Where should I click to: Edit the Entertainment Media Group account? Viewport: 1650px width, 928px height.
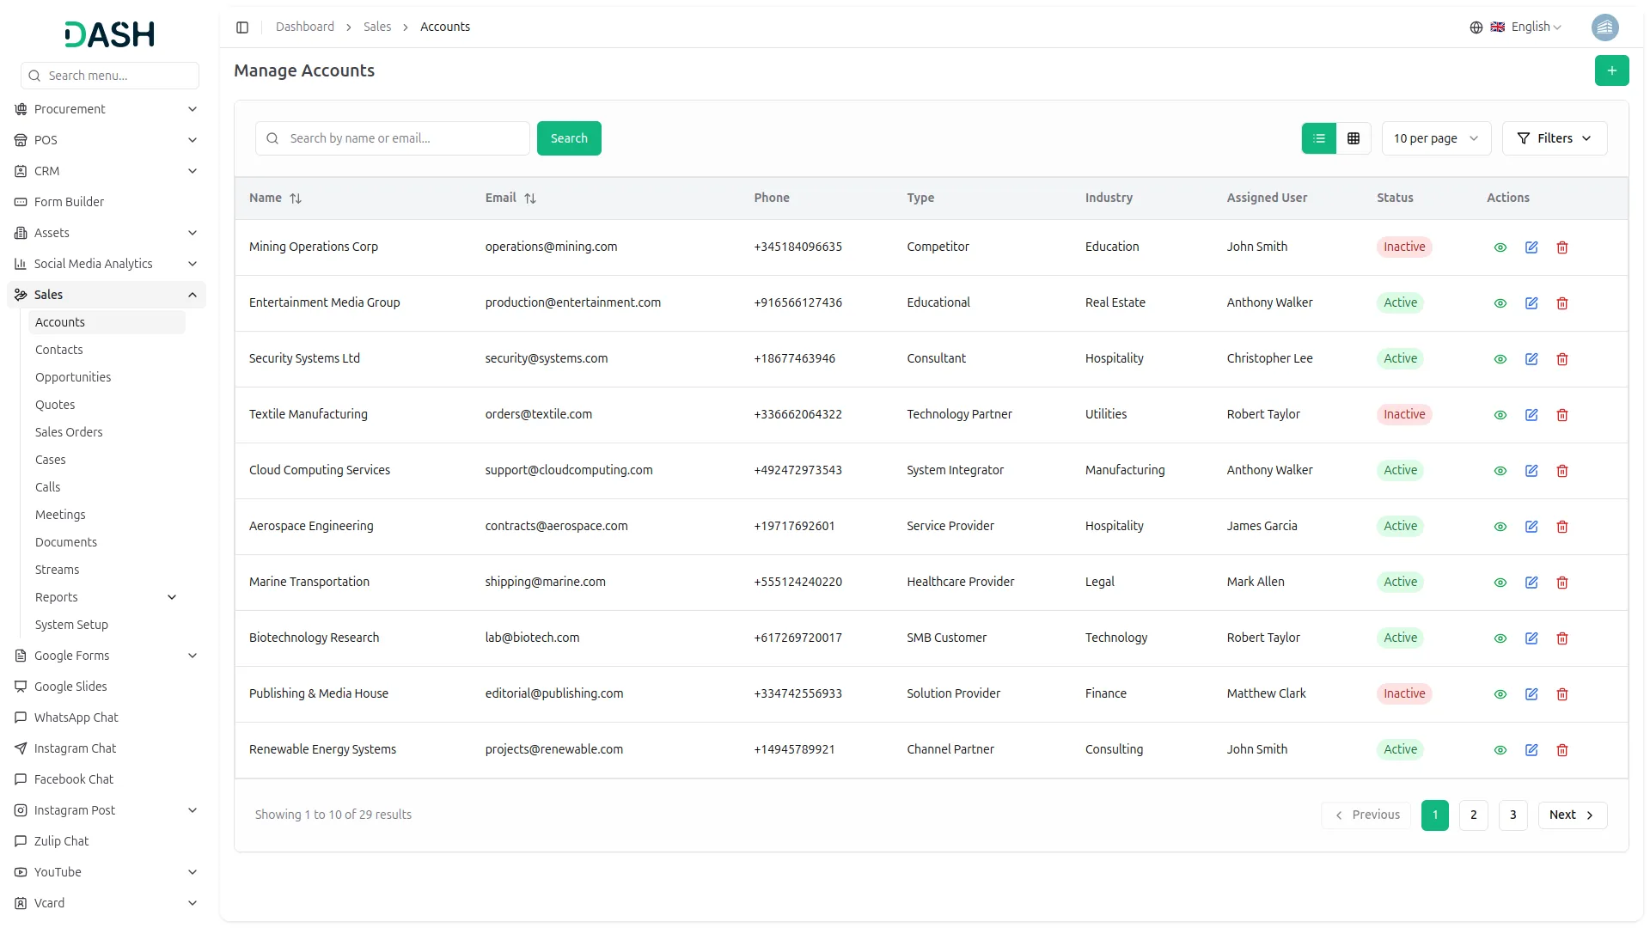pos(1531,303)
